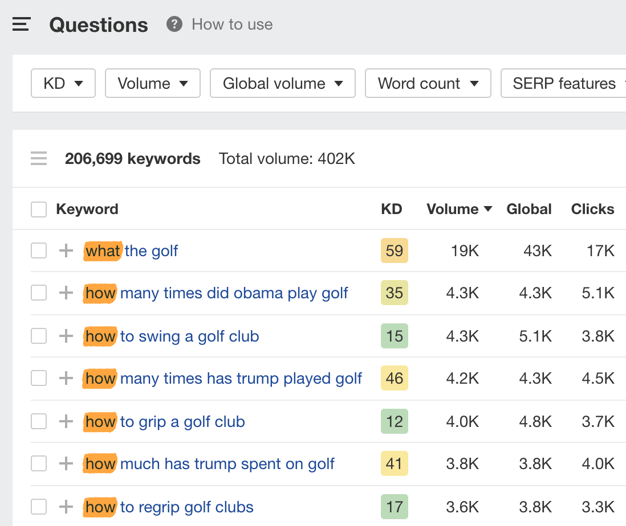Add 'what the golf' using plus icon
The image size is (626, 526).
tap(66, 250)
